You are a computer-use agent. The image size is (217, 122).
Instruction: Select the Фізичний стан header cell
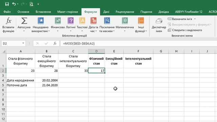pyautogui.click(x=96, y=61)
